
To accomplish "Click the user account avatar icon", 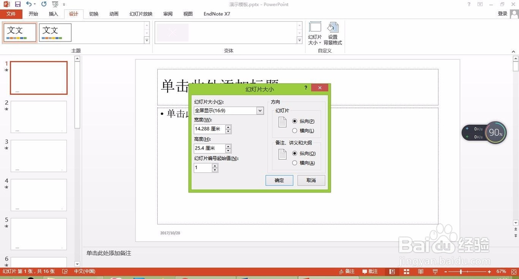I will pos(514,14).
